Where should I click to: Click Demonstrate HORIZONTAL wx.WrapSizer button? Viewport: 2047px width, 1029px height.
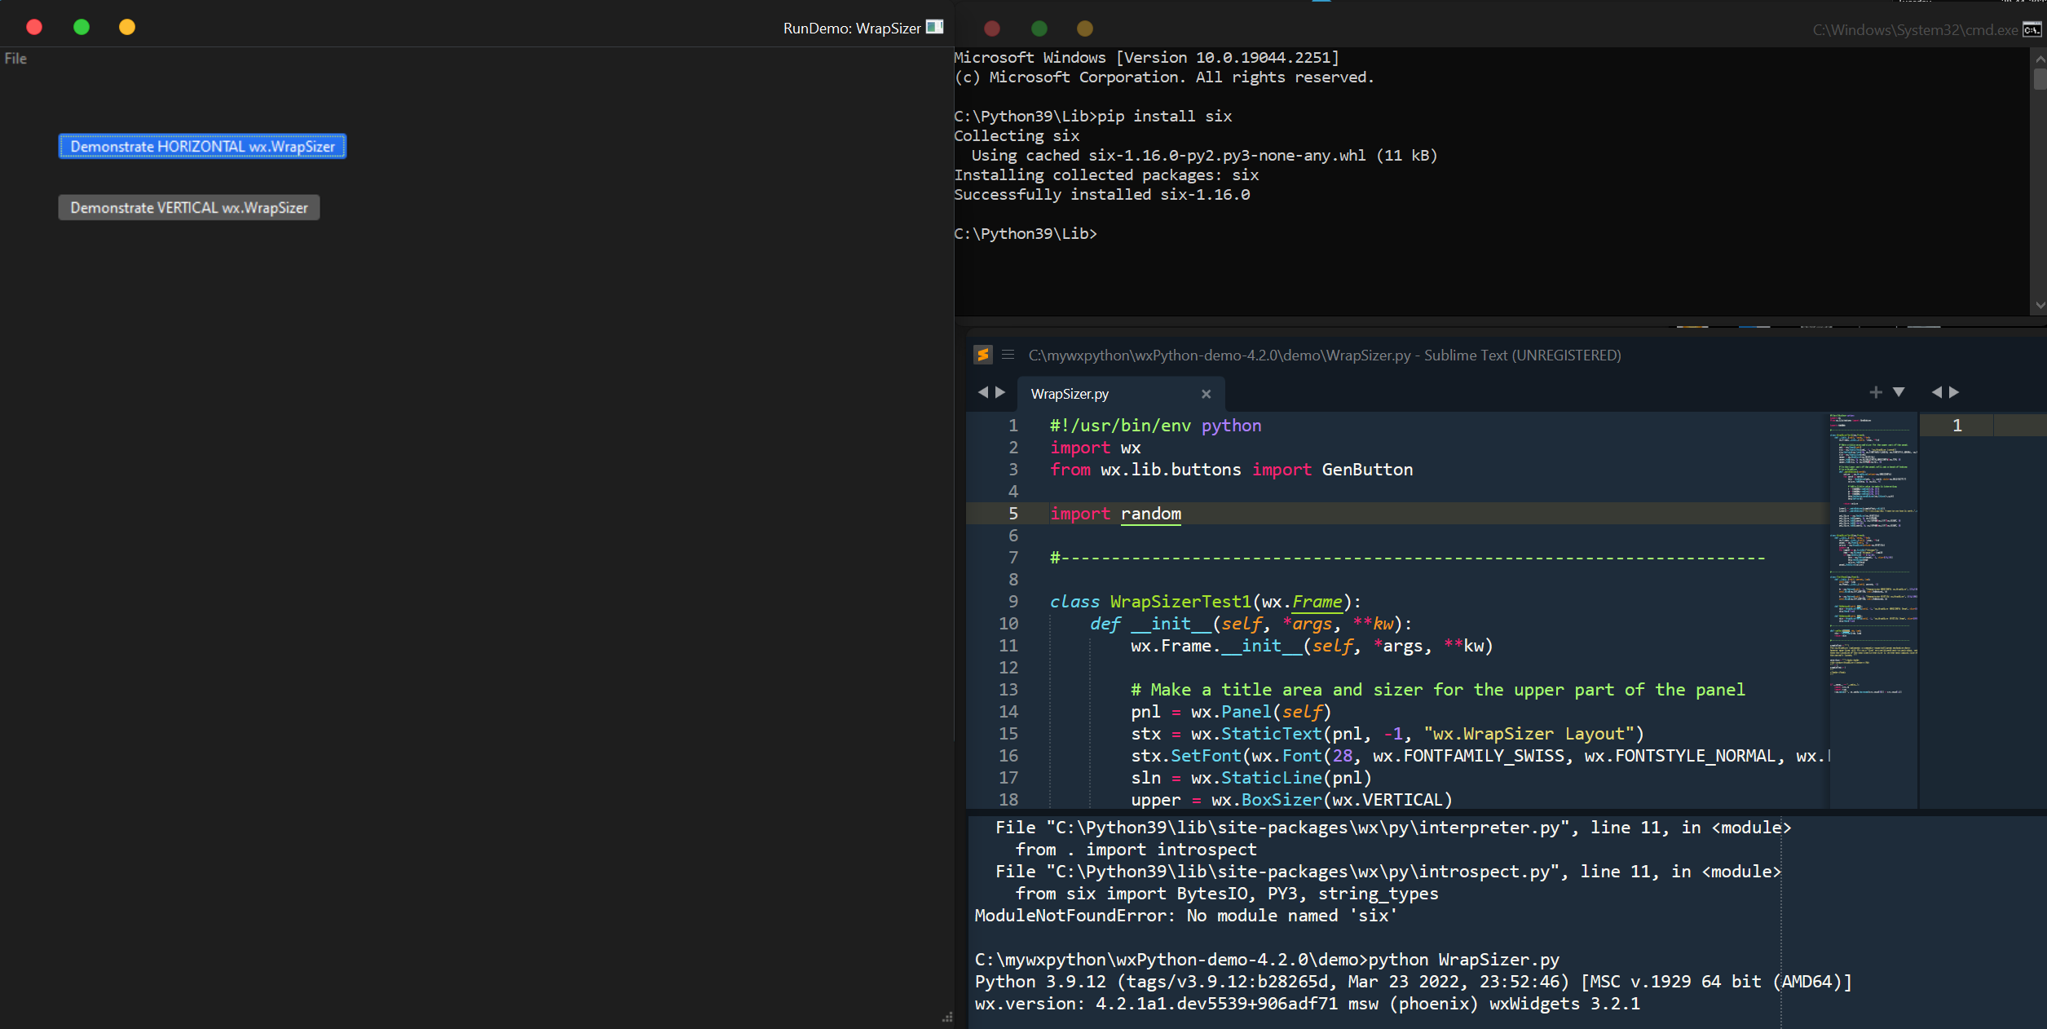click(x=201, y=146)
